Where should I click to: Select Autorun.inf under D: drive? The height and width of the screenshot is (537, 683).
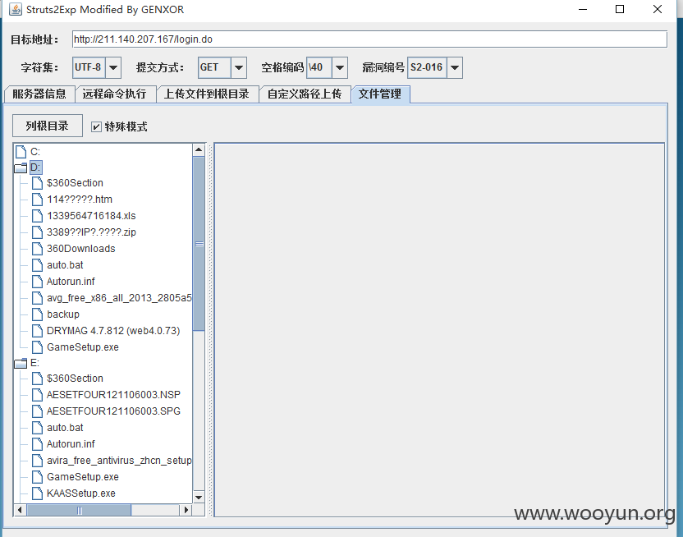coord(71,282)
